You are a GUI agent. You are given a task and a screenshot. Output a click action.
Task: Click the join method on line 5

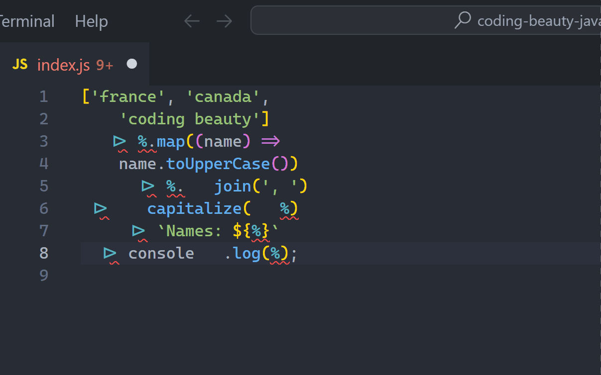point(233,186)
